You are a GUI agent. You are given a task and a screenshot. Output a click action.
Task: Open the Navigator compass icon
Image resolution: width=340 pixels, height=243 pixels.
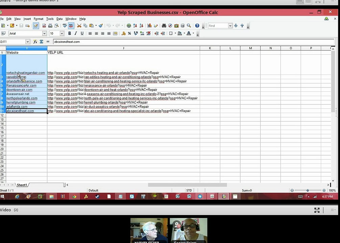[170, 26]
